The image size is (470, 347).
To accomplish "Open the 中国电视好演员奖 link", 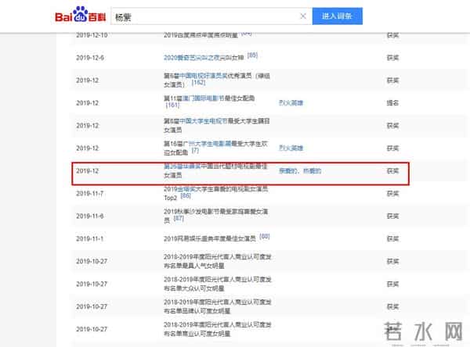I will click(204, 76).
